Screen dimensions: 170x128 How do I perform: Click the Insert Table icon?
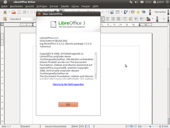coord(118,12)
